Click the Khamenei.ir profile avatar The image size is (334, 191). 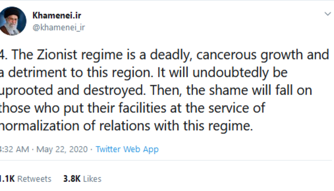click(11, 21)
